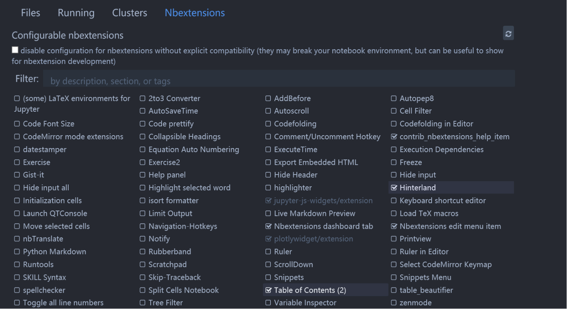Enable the Collapsible Headings checkbox
The height and width of the screenshot is (309, 567).
click(x=143, y=137)
